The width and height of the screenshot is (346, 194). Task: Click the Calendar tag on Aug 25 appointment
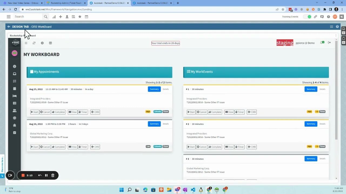[x=158, y=112]
